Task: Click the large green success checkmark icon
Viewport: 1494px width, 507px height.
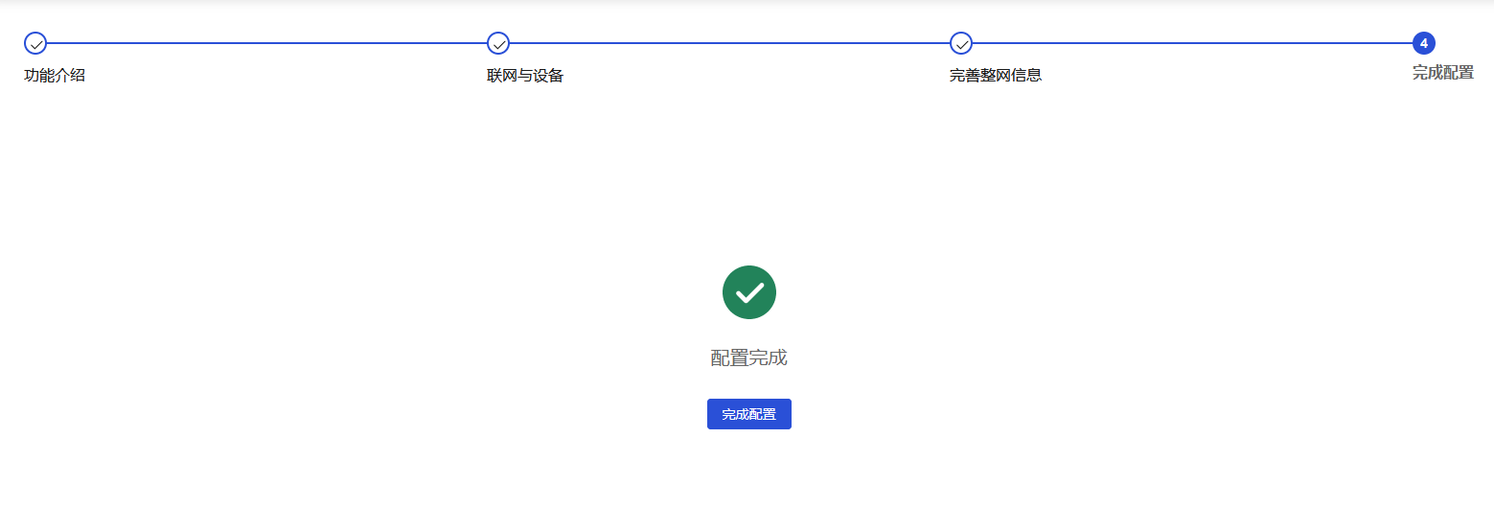Action: (749, 292)
